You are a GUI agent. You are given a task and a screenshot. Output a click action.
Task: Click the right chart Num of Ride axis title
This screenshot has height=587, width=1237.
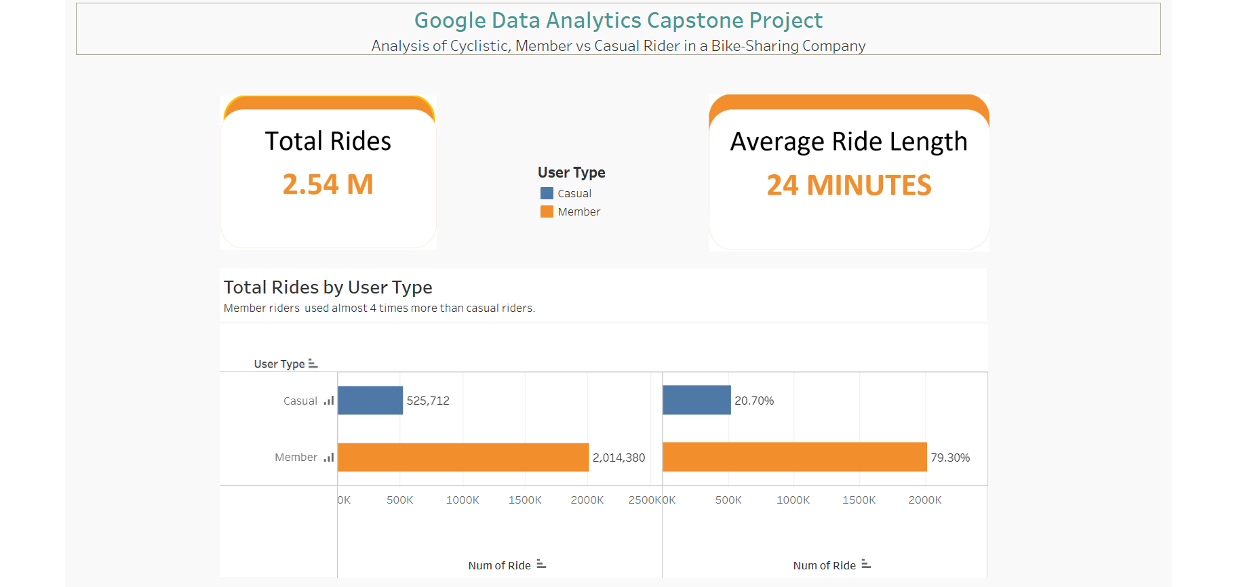825,565
